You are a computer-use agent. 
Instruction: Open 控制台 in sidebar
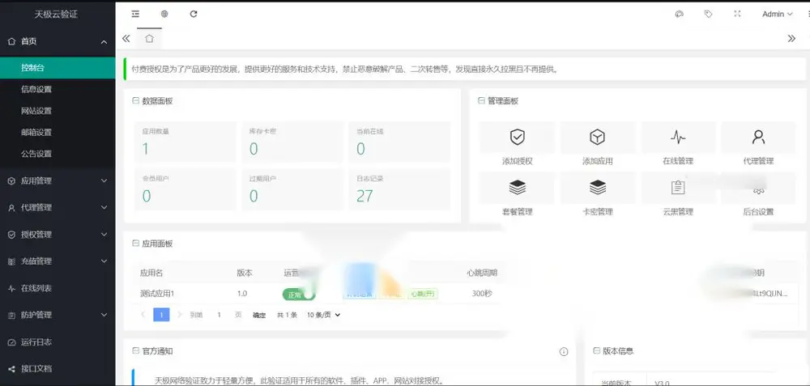[x=58, y=68]
